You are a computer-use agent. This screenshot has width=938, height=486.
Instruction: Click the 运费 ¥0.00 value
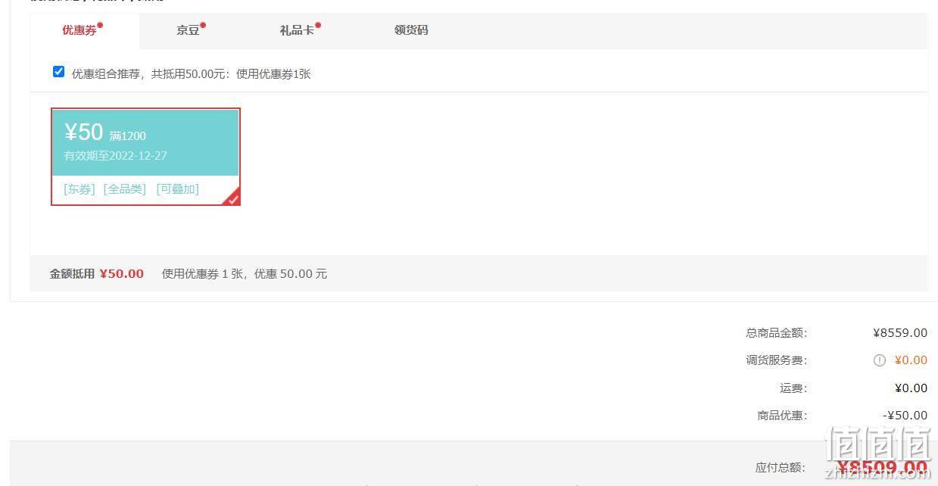pyautogui.click(x=911, y=388)
